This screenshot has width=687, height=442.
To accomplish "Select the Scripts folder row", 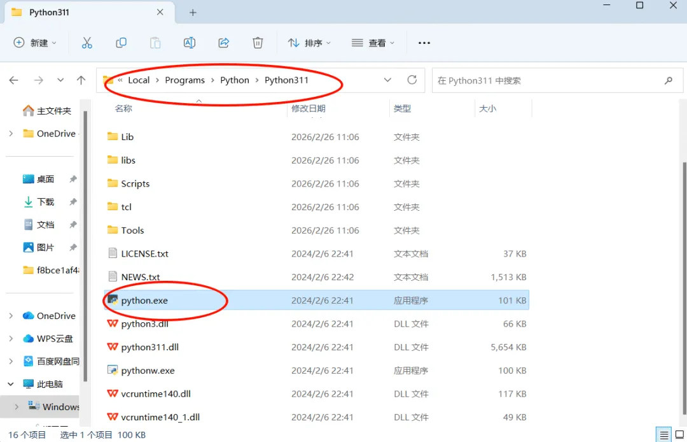I will 316,183.
